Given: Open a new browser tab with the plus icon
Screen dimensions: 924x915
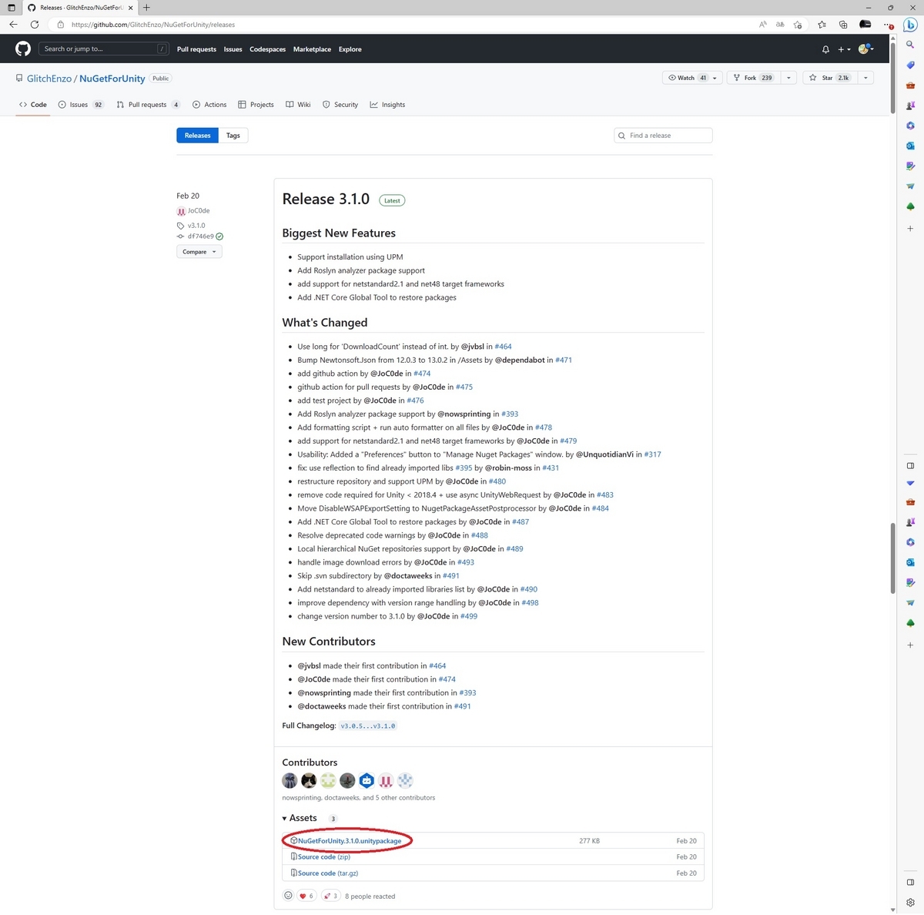Looking at the screenshot, I should (x=146, y=8).
